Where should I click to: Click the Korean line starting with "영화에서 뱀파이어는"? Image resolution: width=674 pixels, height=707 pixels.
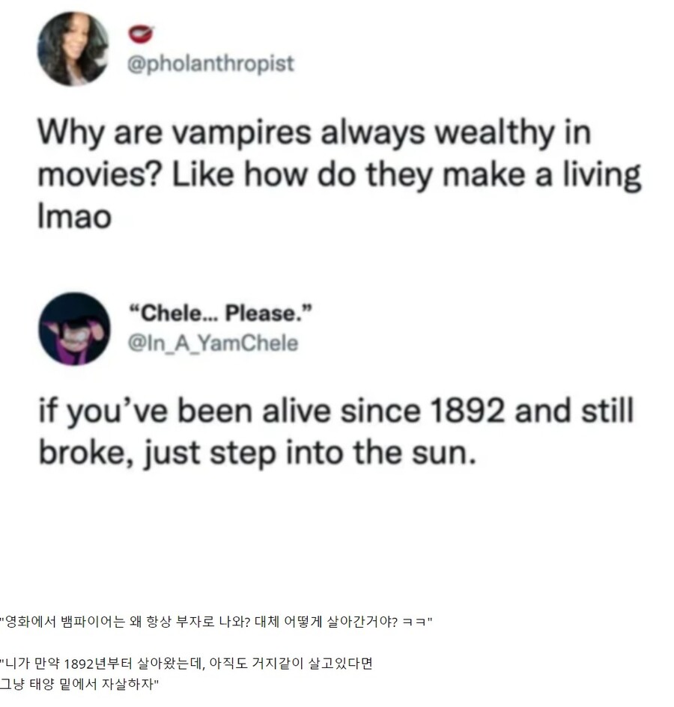(216, 621)
